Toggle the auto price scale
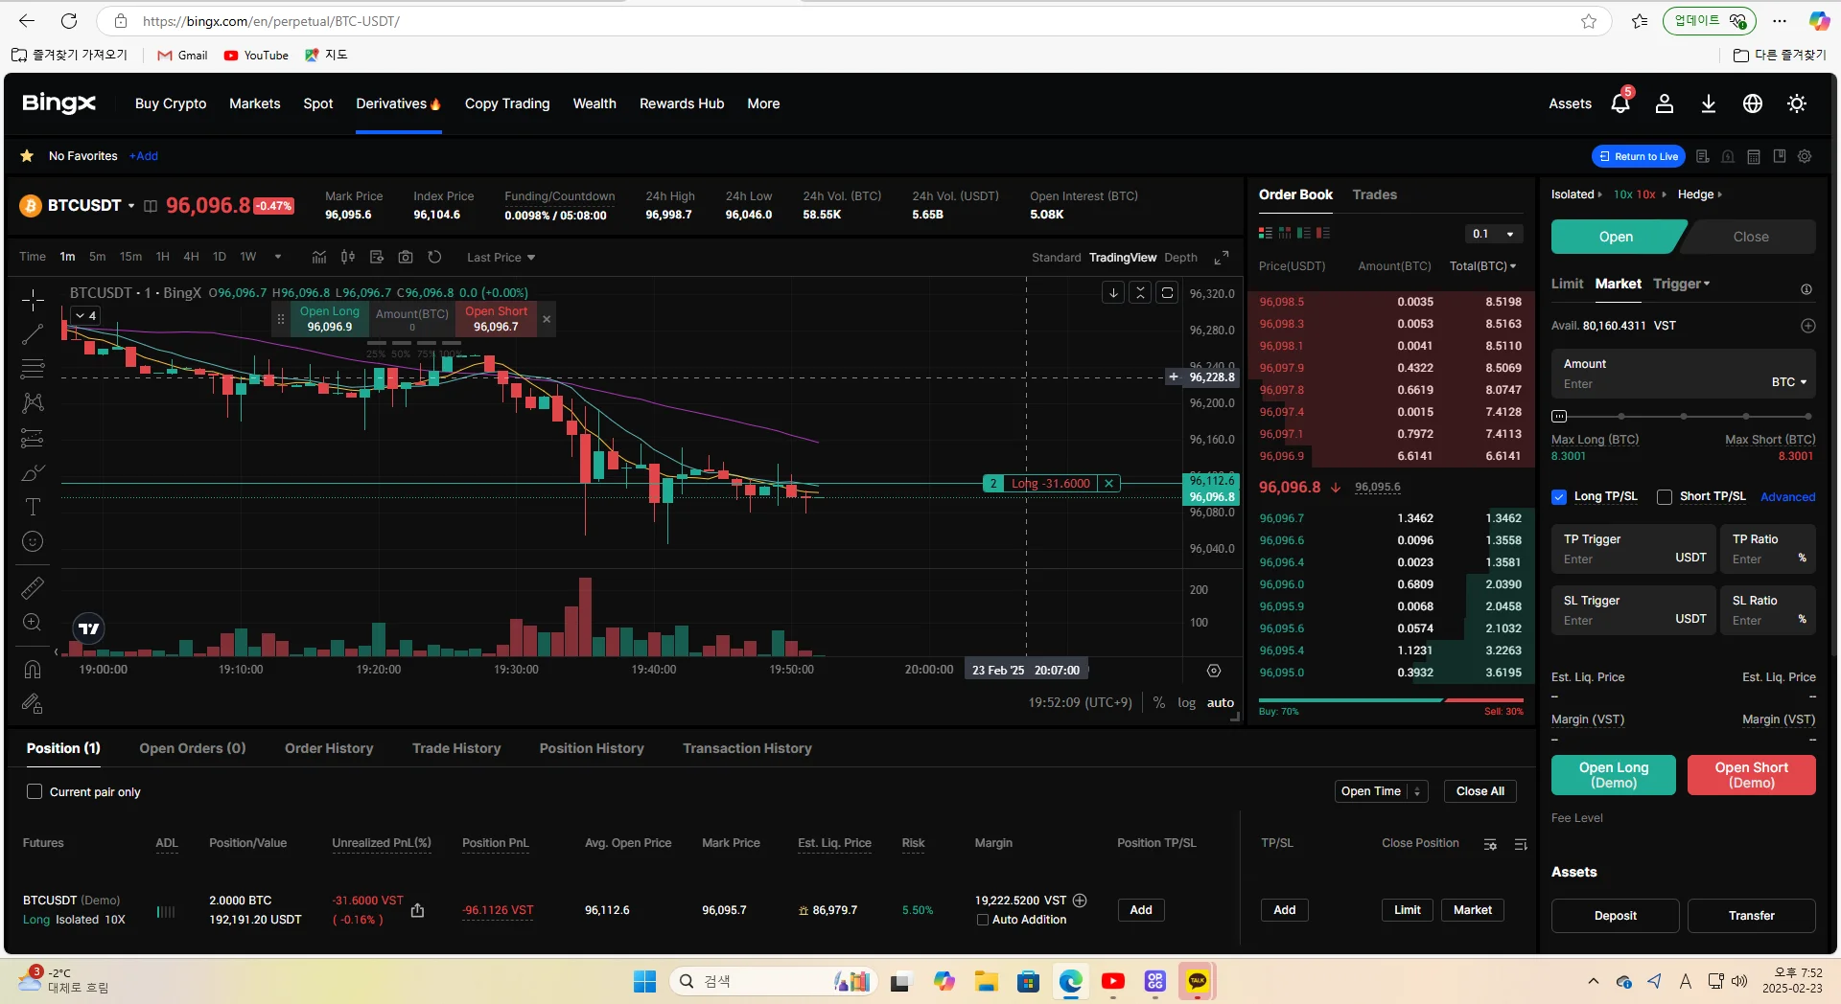Screen dimensions: 1841x1004 click(x=1220, y=702)
